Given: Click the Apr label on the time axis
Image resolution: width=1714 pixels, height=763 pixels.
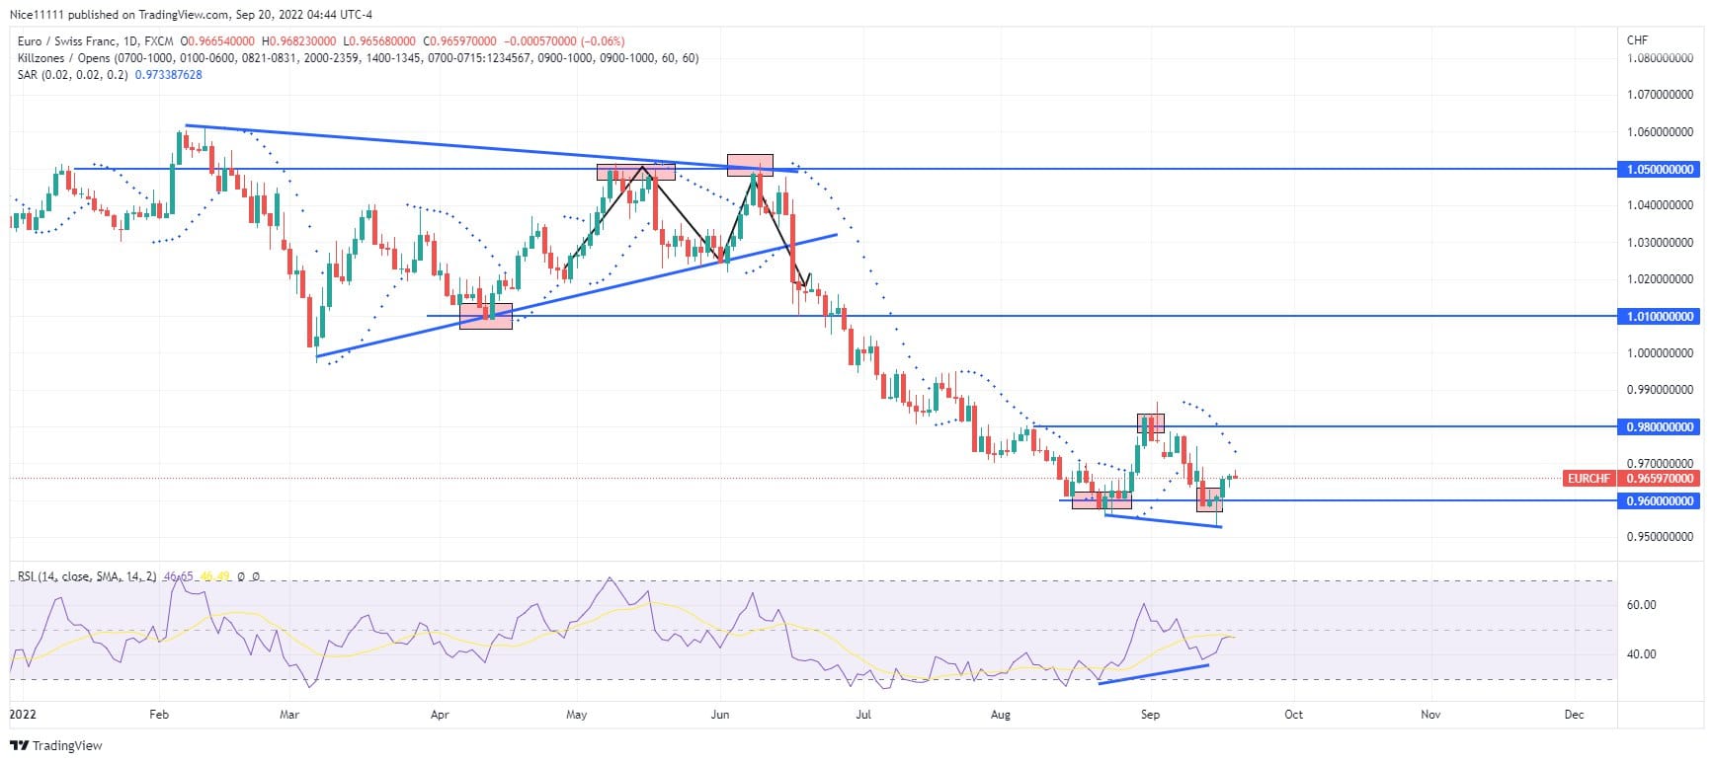Looking at the screenshot, I should [440, 715].
